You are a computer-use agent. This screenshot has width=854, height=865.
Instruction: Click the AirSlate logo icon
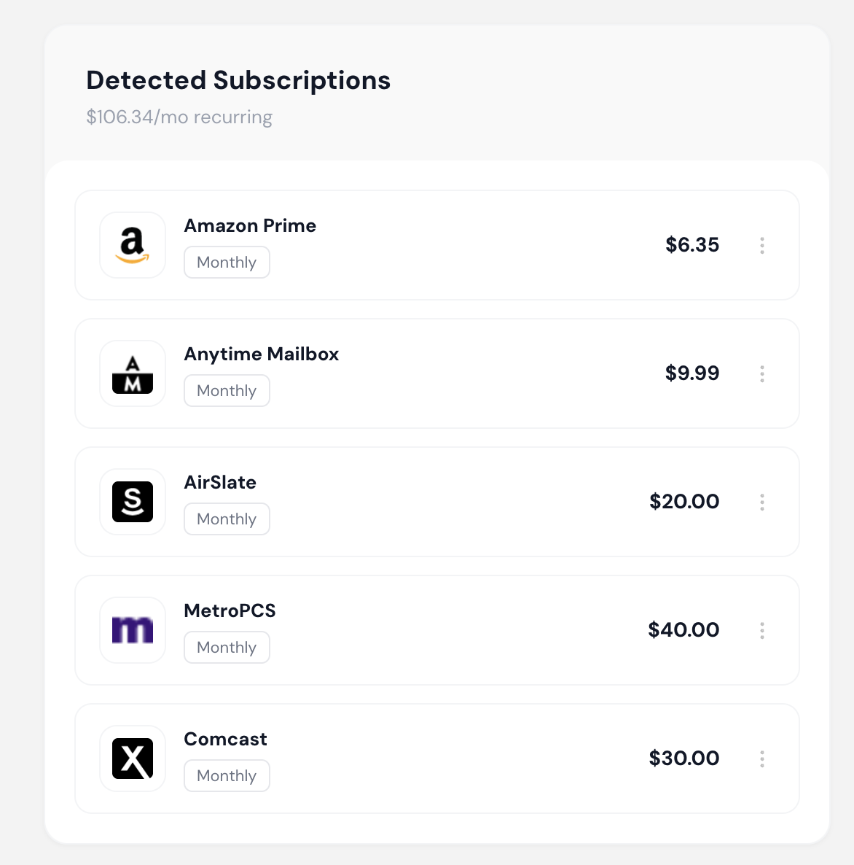tap(133, 502)
